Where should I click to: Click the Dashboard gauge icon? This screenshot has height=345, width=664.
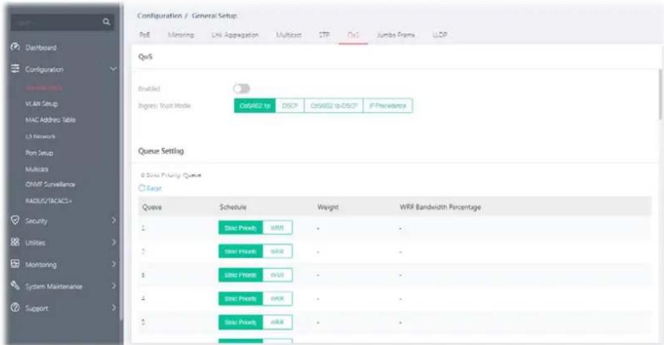click(15, 46)
